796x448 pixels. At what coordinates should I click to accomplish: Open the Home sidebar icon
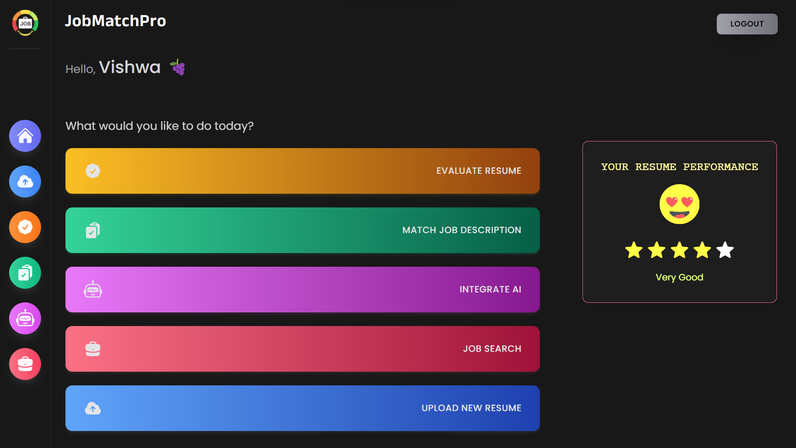[25, 136]
